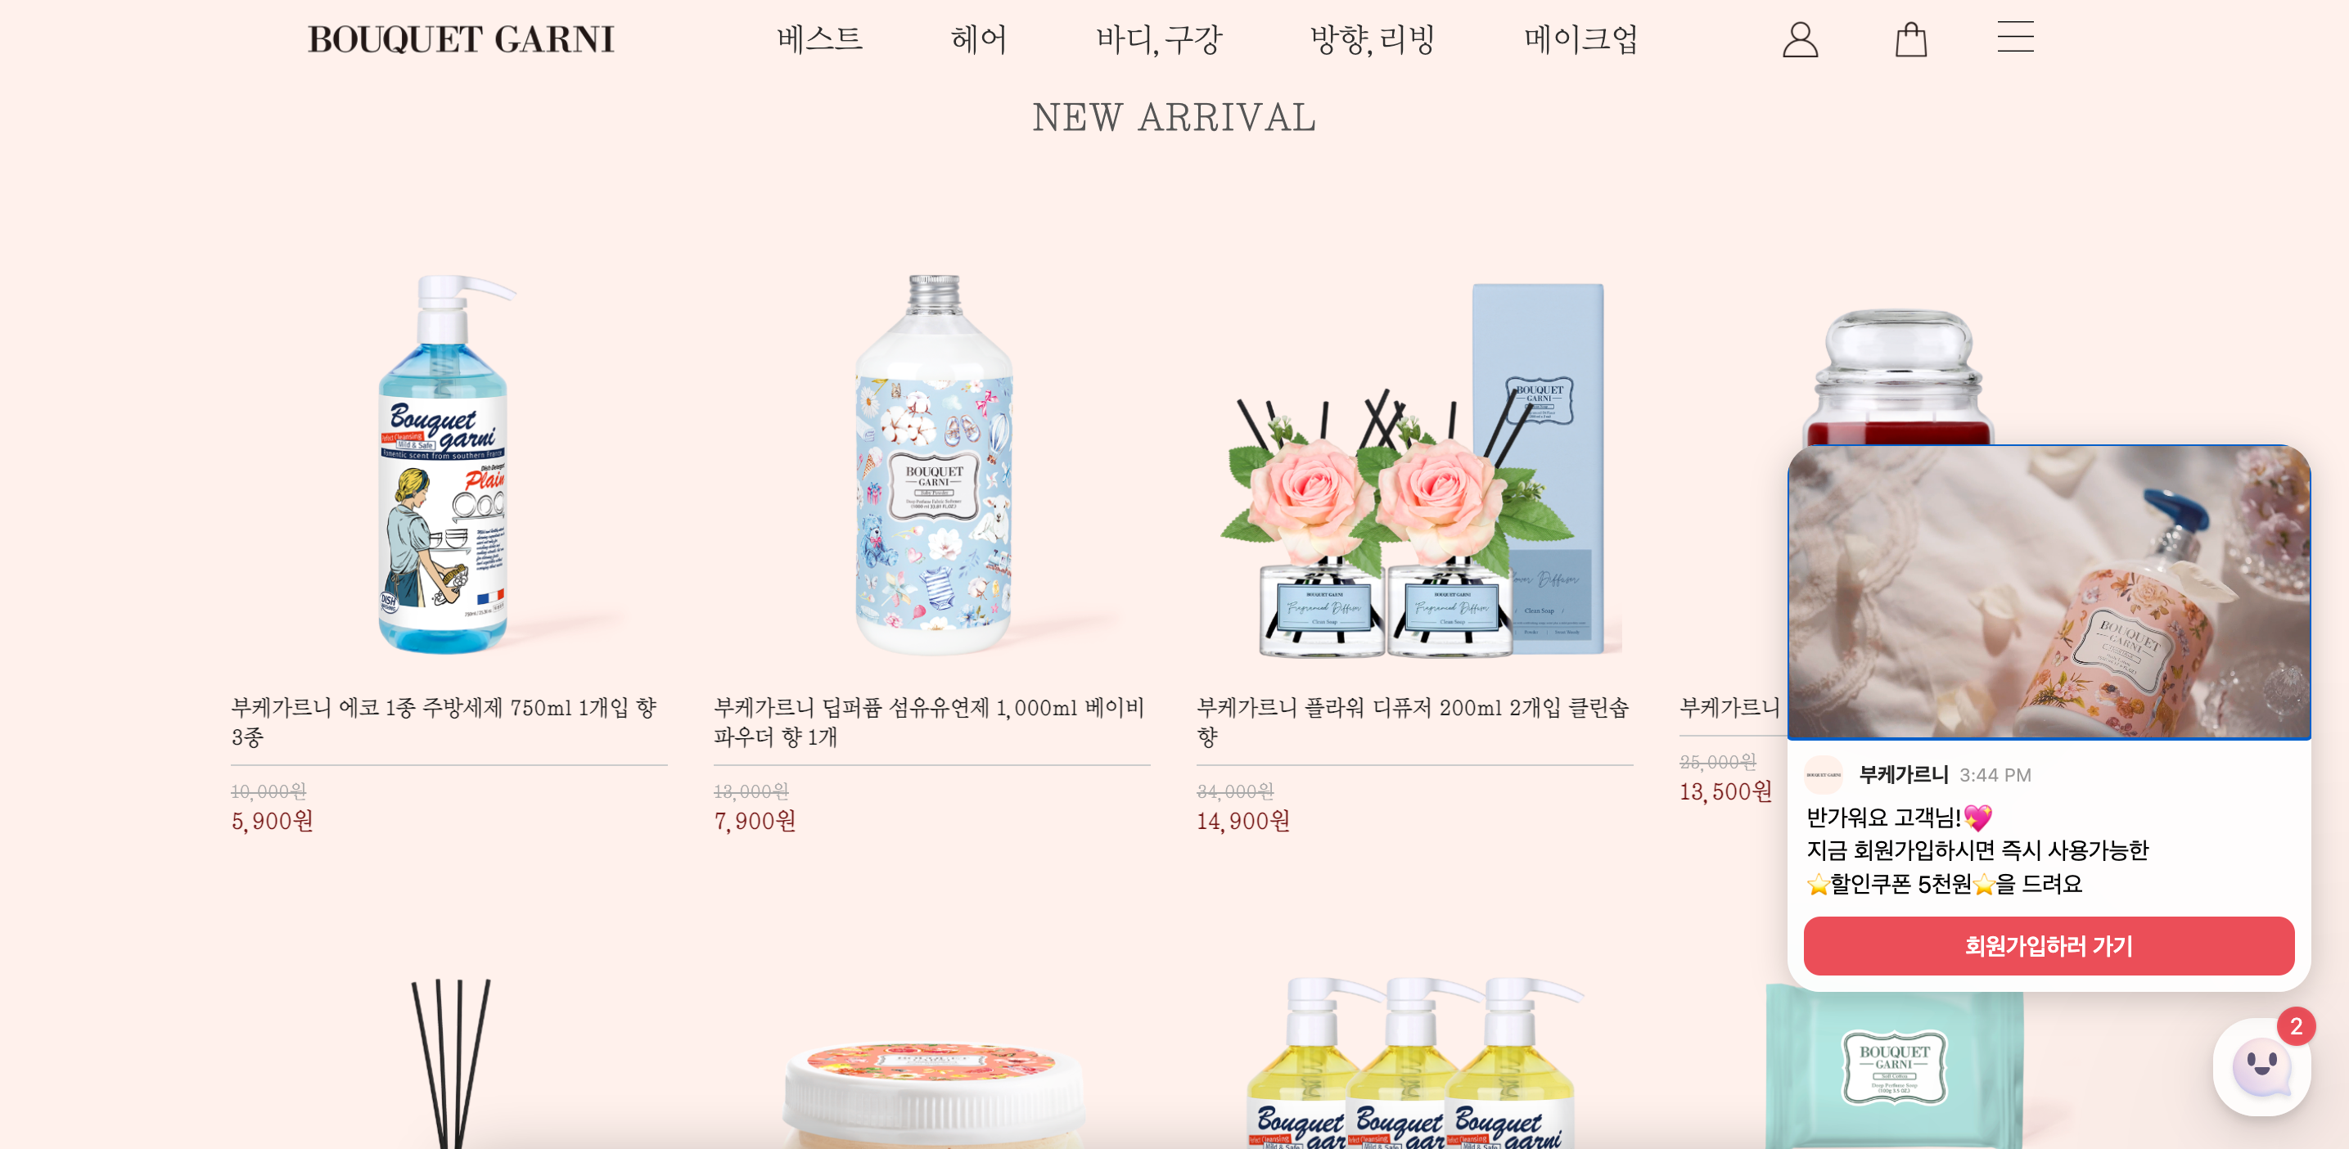Open the user account icon

(1800, 39)
